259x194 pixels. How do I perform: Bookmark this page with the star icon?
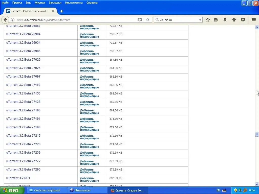(x=208, y=20)
